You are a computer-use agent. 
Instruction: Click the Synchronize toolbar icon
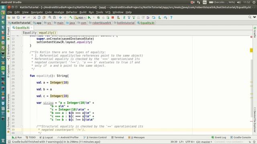[18, 18]
